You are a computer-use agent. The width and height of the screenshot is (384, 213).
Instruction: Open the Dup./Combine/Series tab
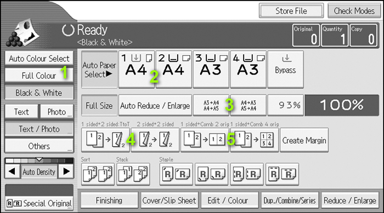[x=290, y=200]
